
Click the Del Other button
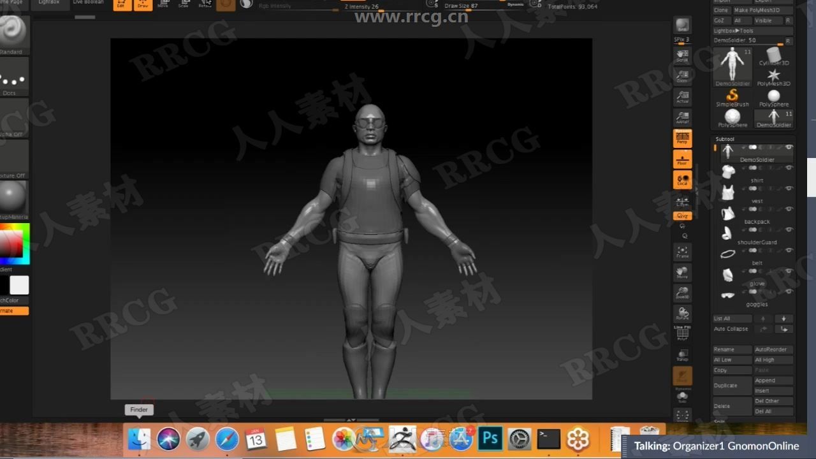[x=773, y=401]
